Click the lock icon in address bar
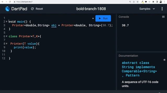 point(15,2)
